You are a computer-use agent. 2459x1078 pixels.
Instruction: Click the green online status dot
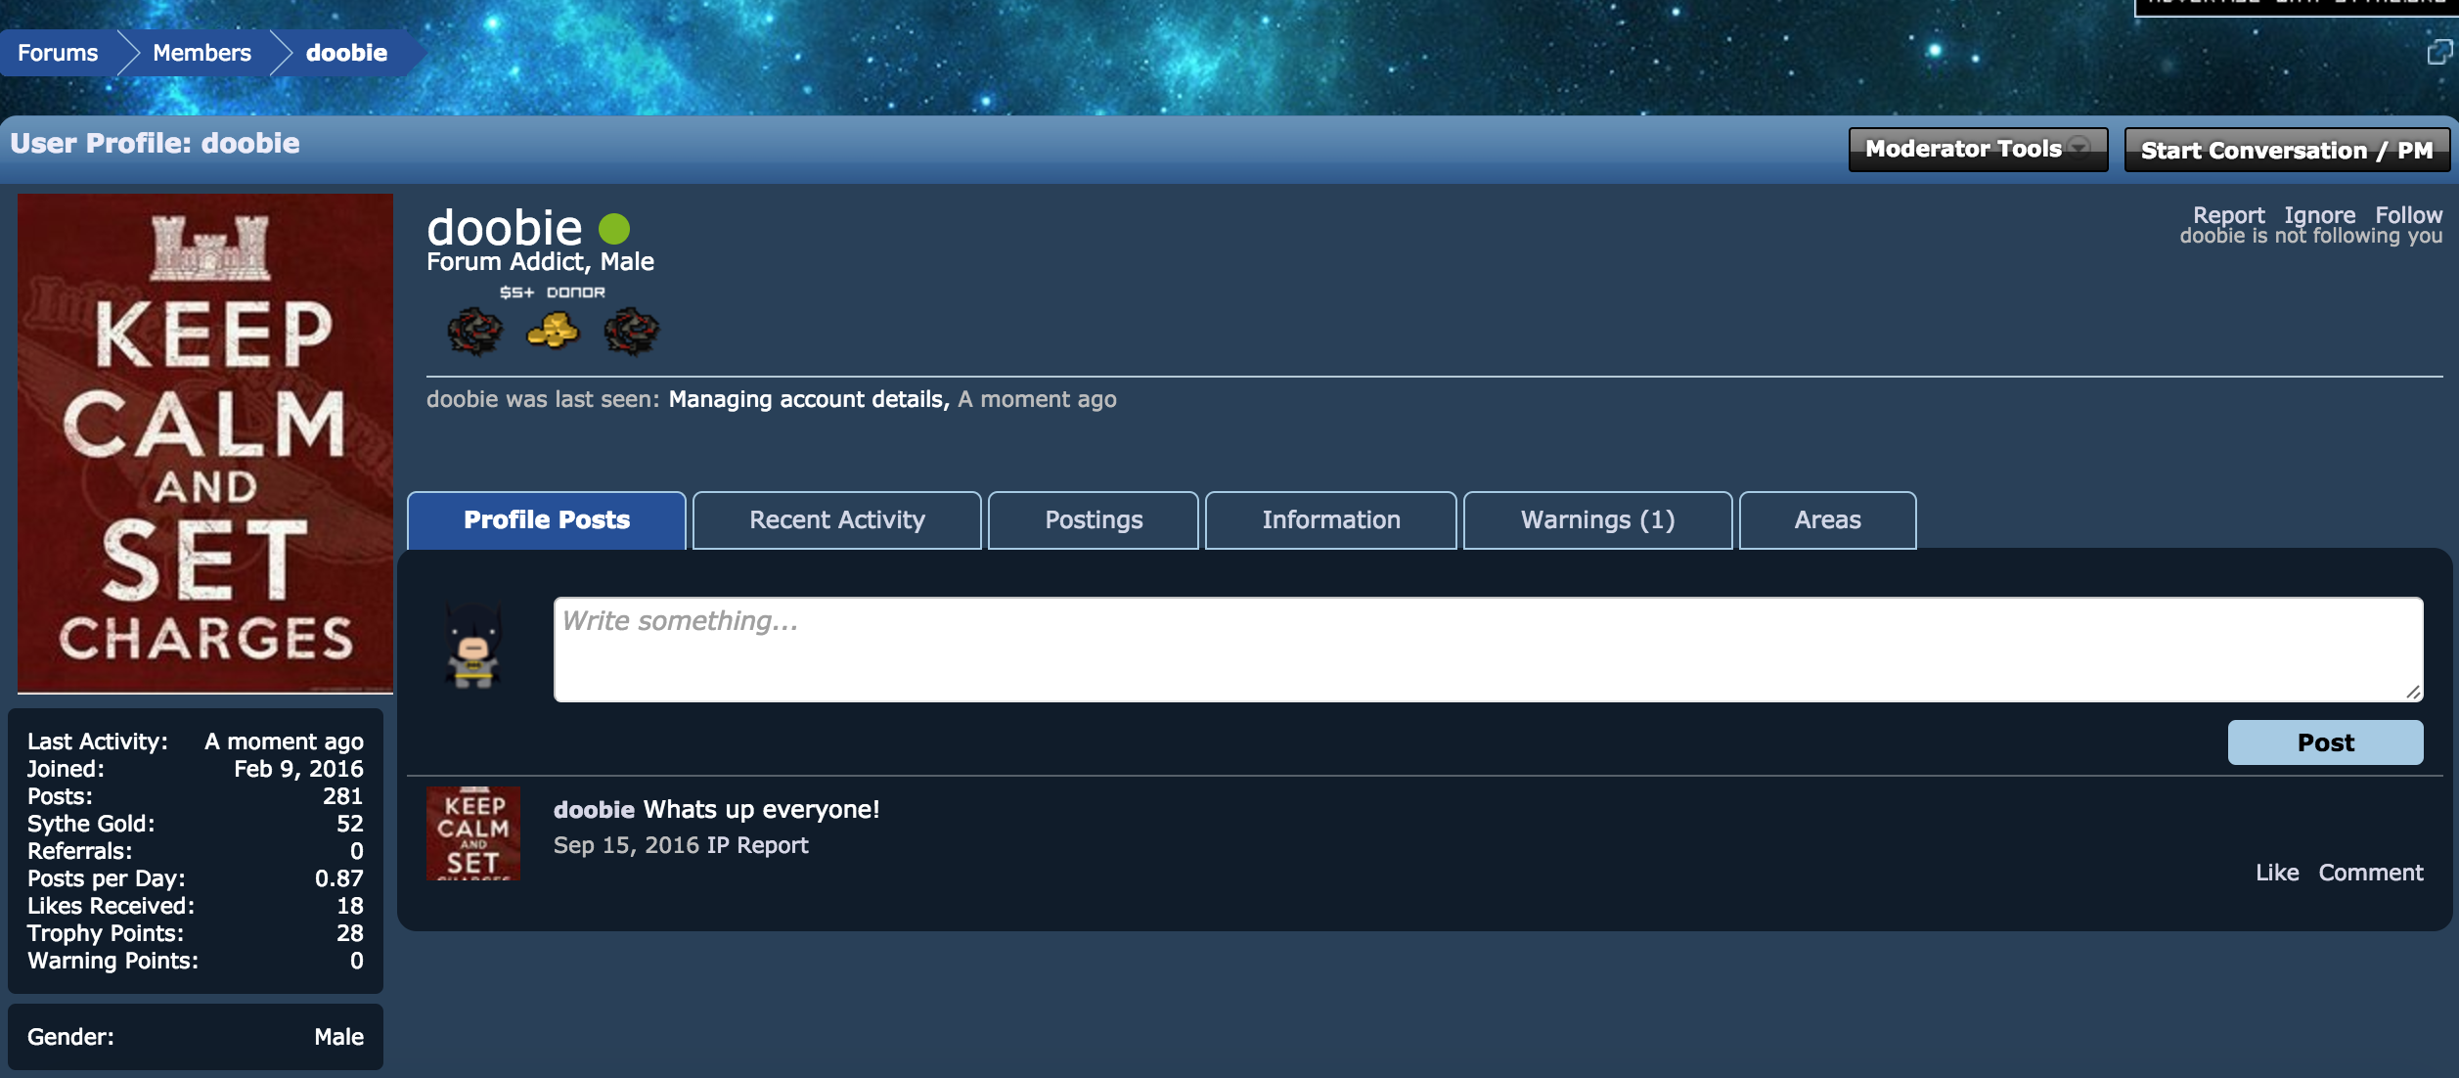(614, 229)
